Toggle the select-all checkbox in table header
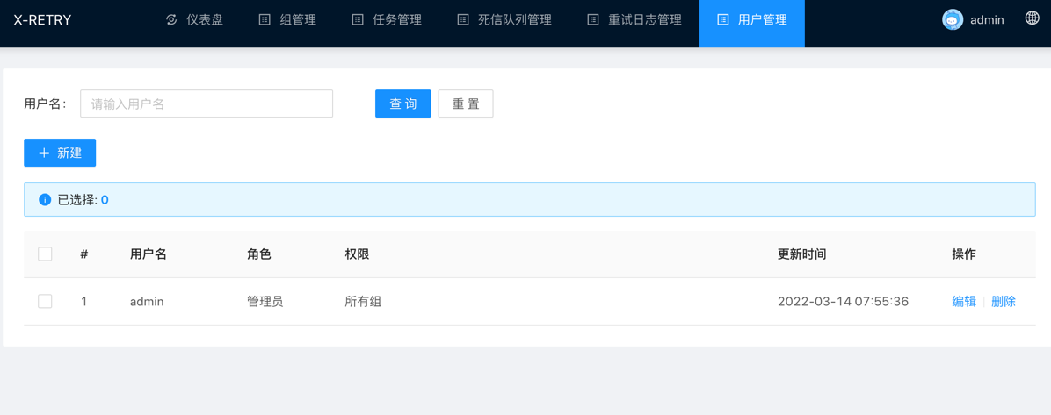1051x415 pixels. 45,254
